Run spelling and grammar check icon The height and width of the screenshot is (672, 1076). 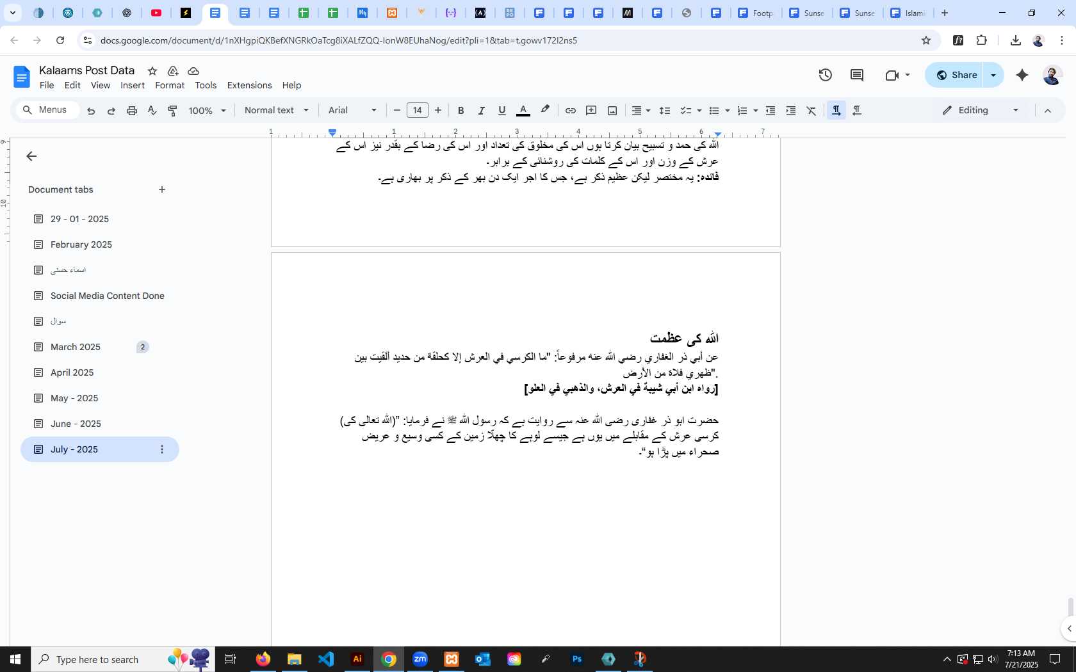[x=152, y=111]
